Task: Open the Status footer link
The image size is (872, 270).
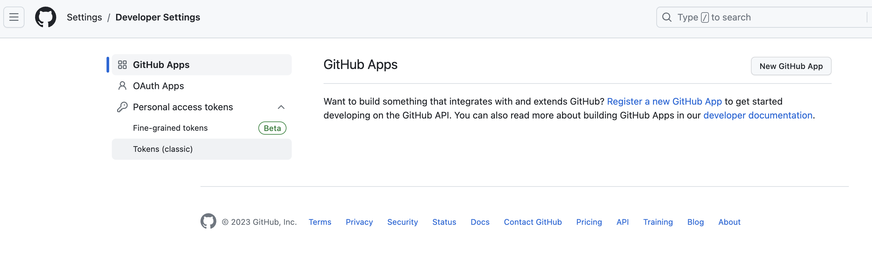Action: click(x=444, y=222)
